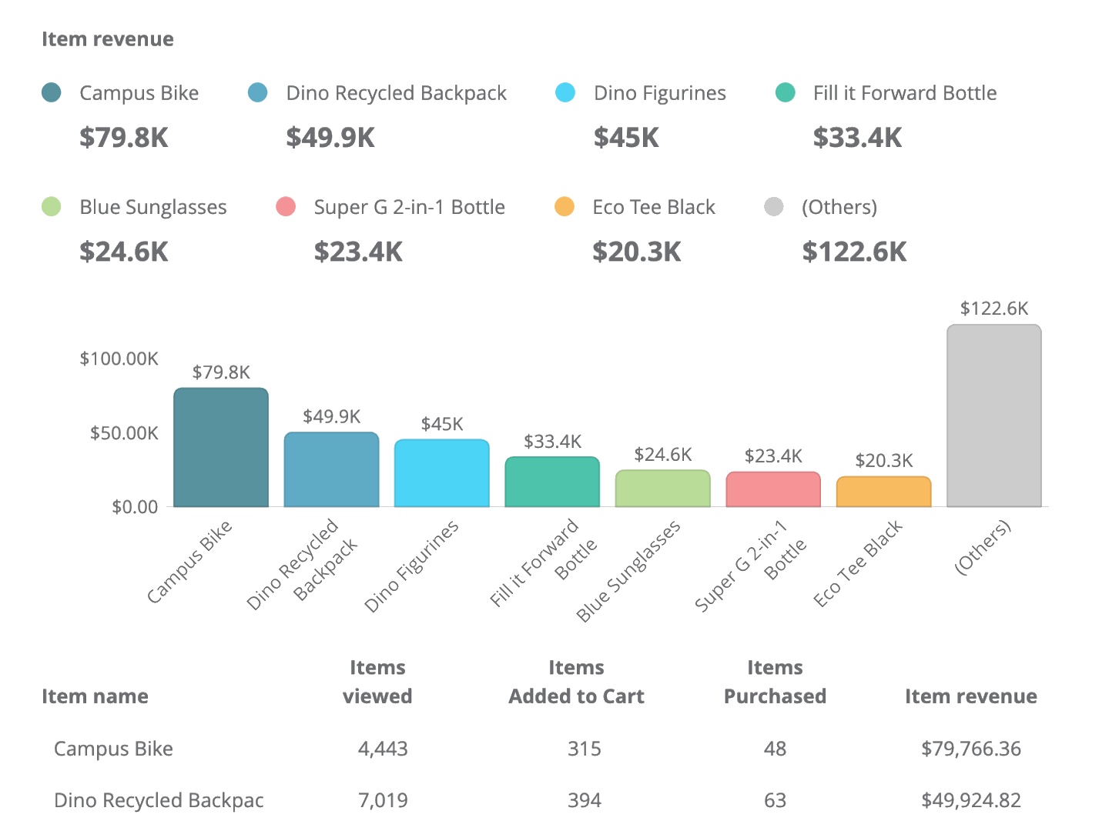The image size is (1109, 831).
Task: Click the $45K legend value
Action: coord(626,138)
